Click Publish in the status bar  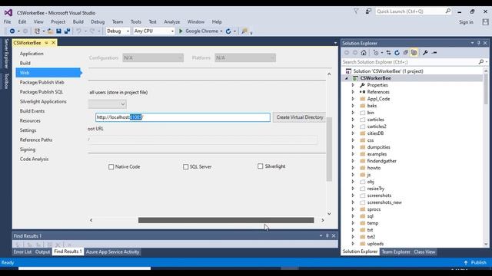click(x=478, y=262)
